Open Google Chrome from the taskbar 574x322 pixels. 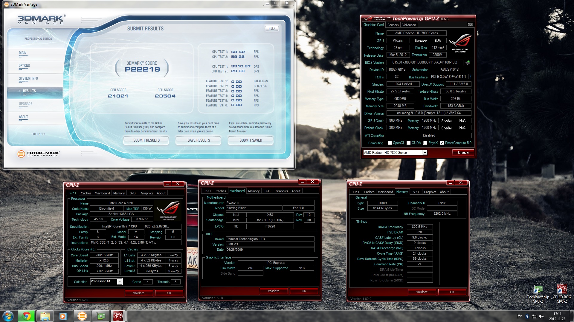coord(26,316)
